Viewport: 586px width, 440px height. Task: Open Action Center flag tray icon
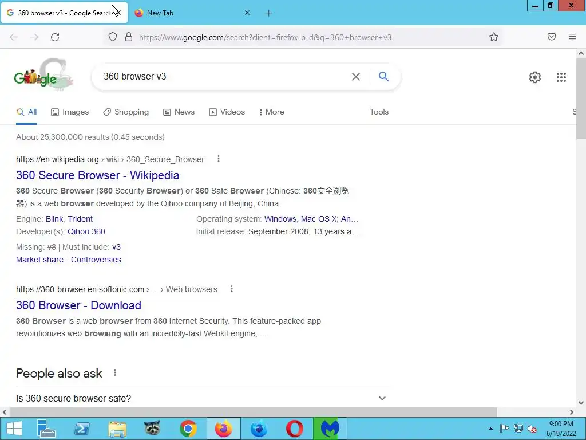pyautogui.click(x=504, y=429)
